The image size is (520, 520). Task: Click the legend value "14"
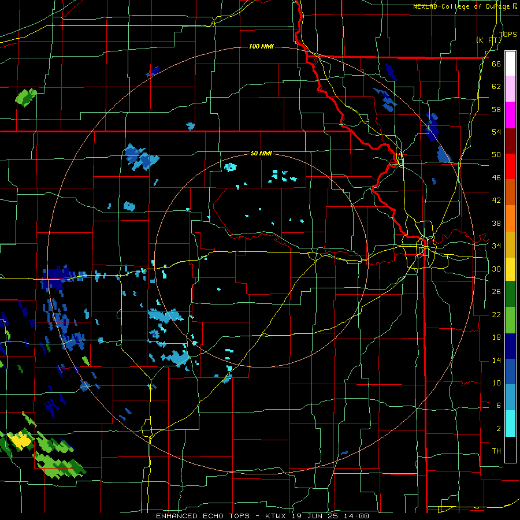pyautogui.click(x=496, y=360)
